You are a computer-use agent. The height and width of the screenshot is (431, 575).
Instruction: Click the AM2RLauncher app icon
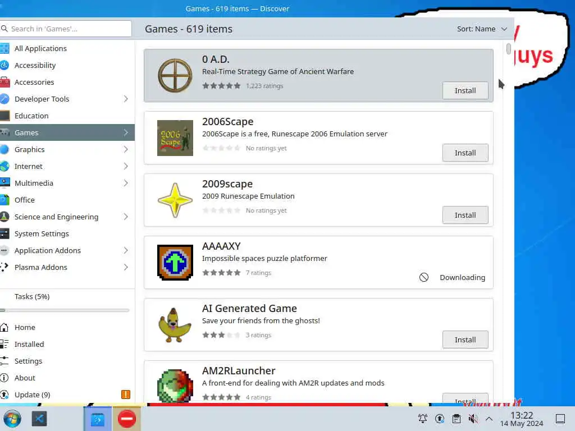[175, 386]
